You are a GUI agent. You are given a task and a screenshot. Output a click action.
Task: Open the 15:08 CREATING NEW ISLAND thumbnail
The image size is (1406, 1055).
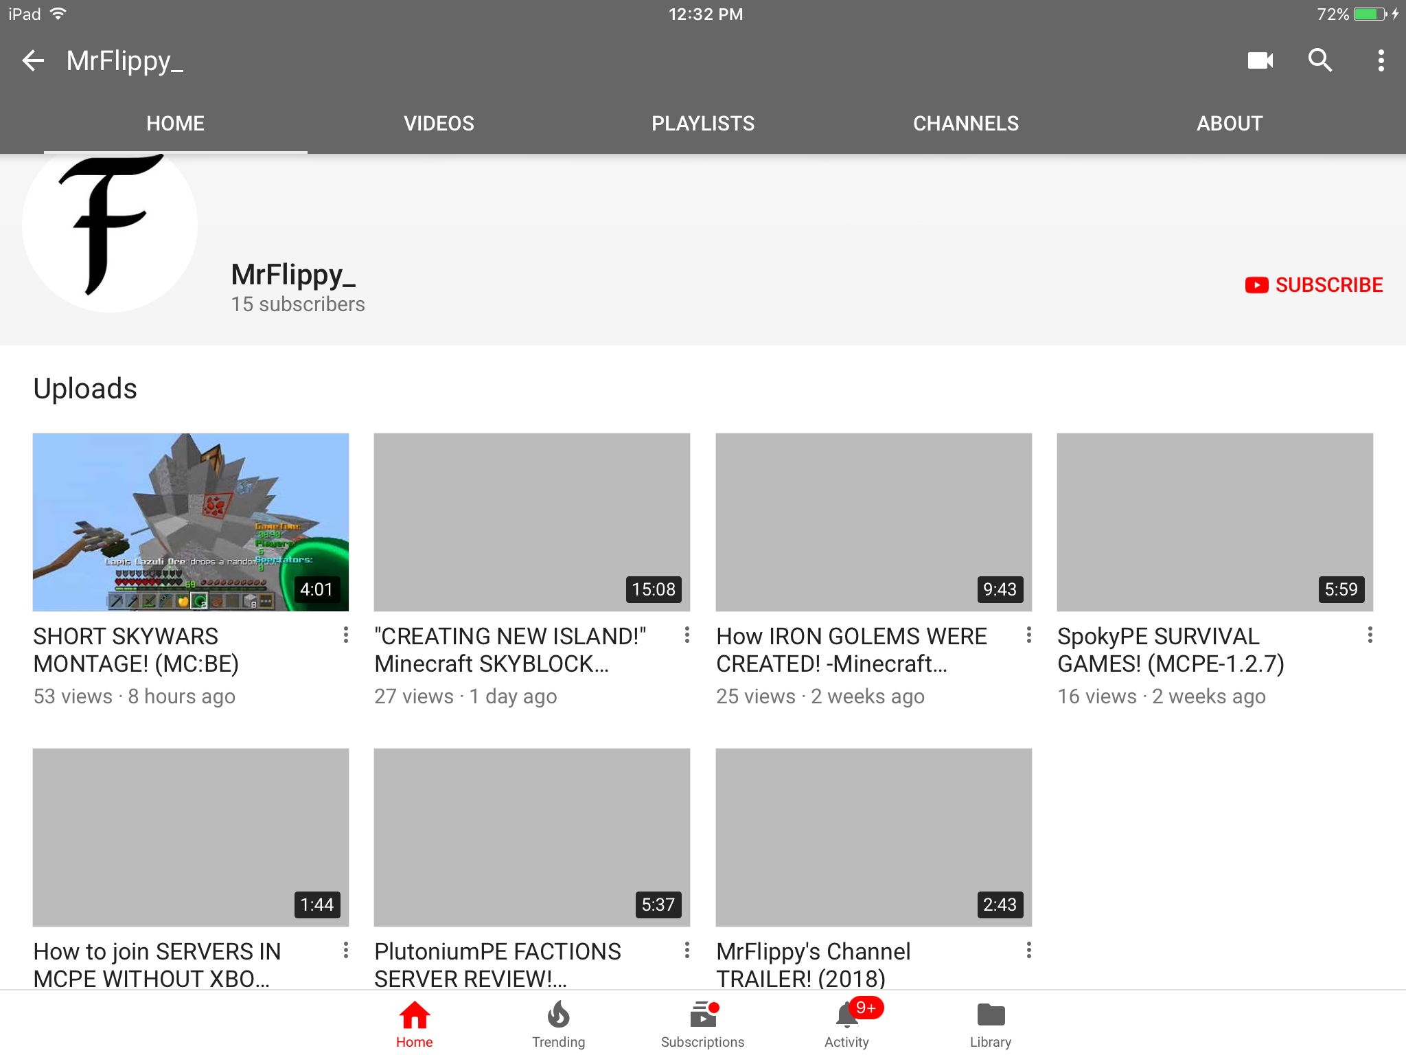[532, 522]
